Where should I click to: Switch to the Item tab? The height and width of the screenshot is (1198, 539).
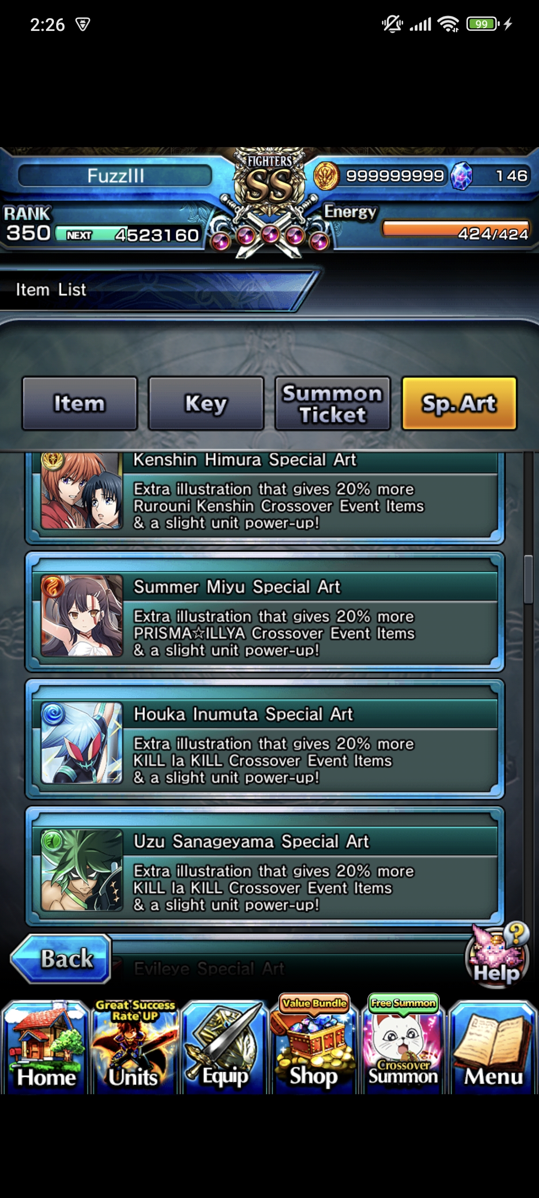tap(80, 403)
